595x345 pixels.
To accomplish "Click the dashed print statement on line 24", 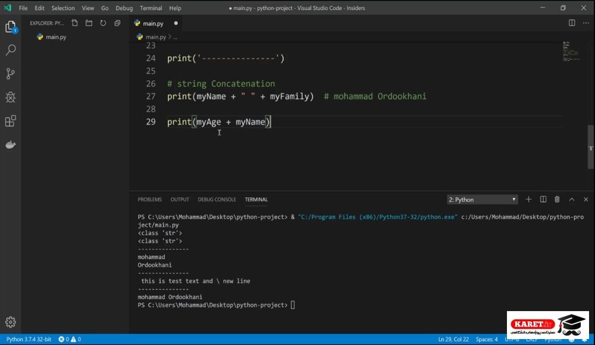I will coord(226,58).
